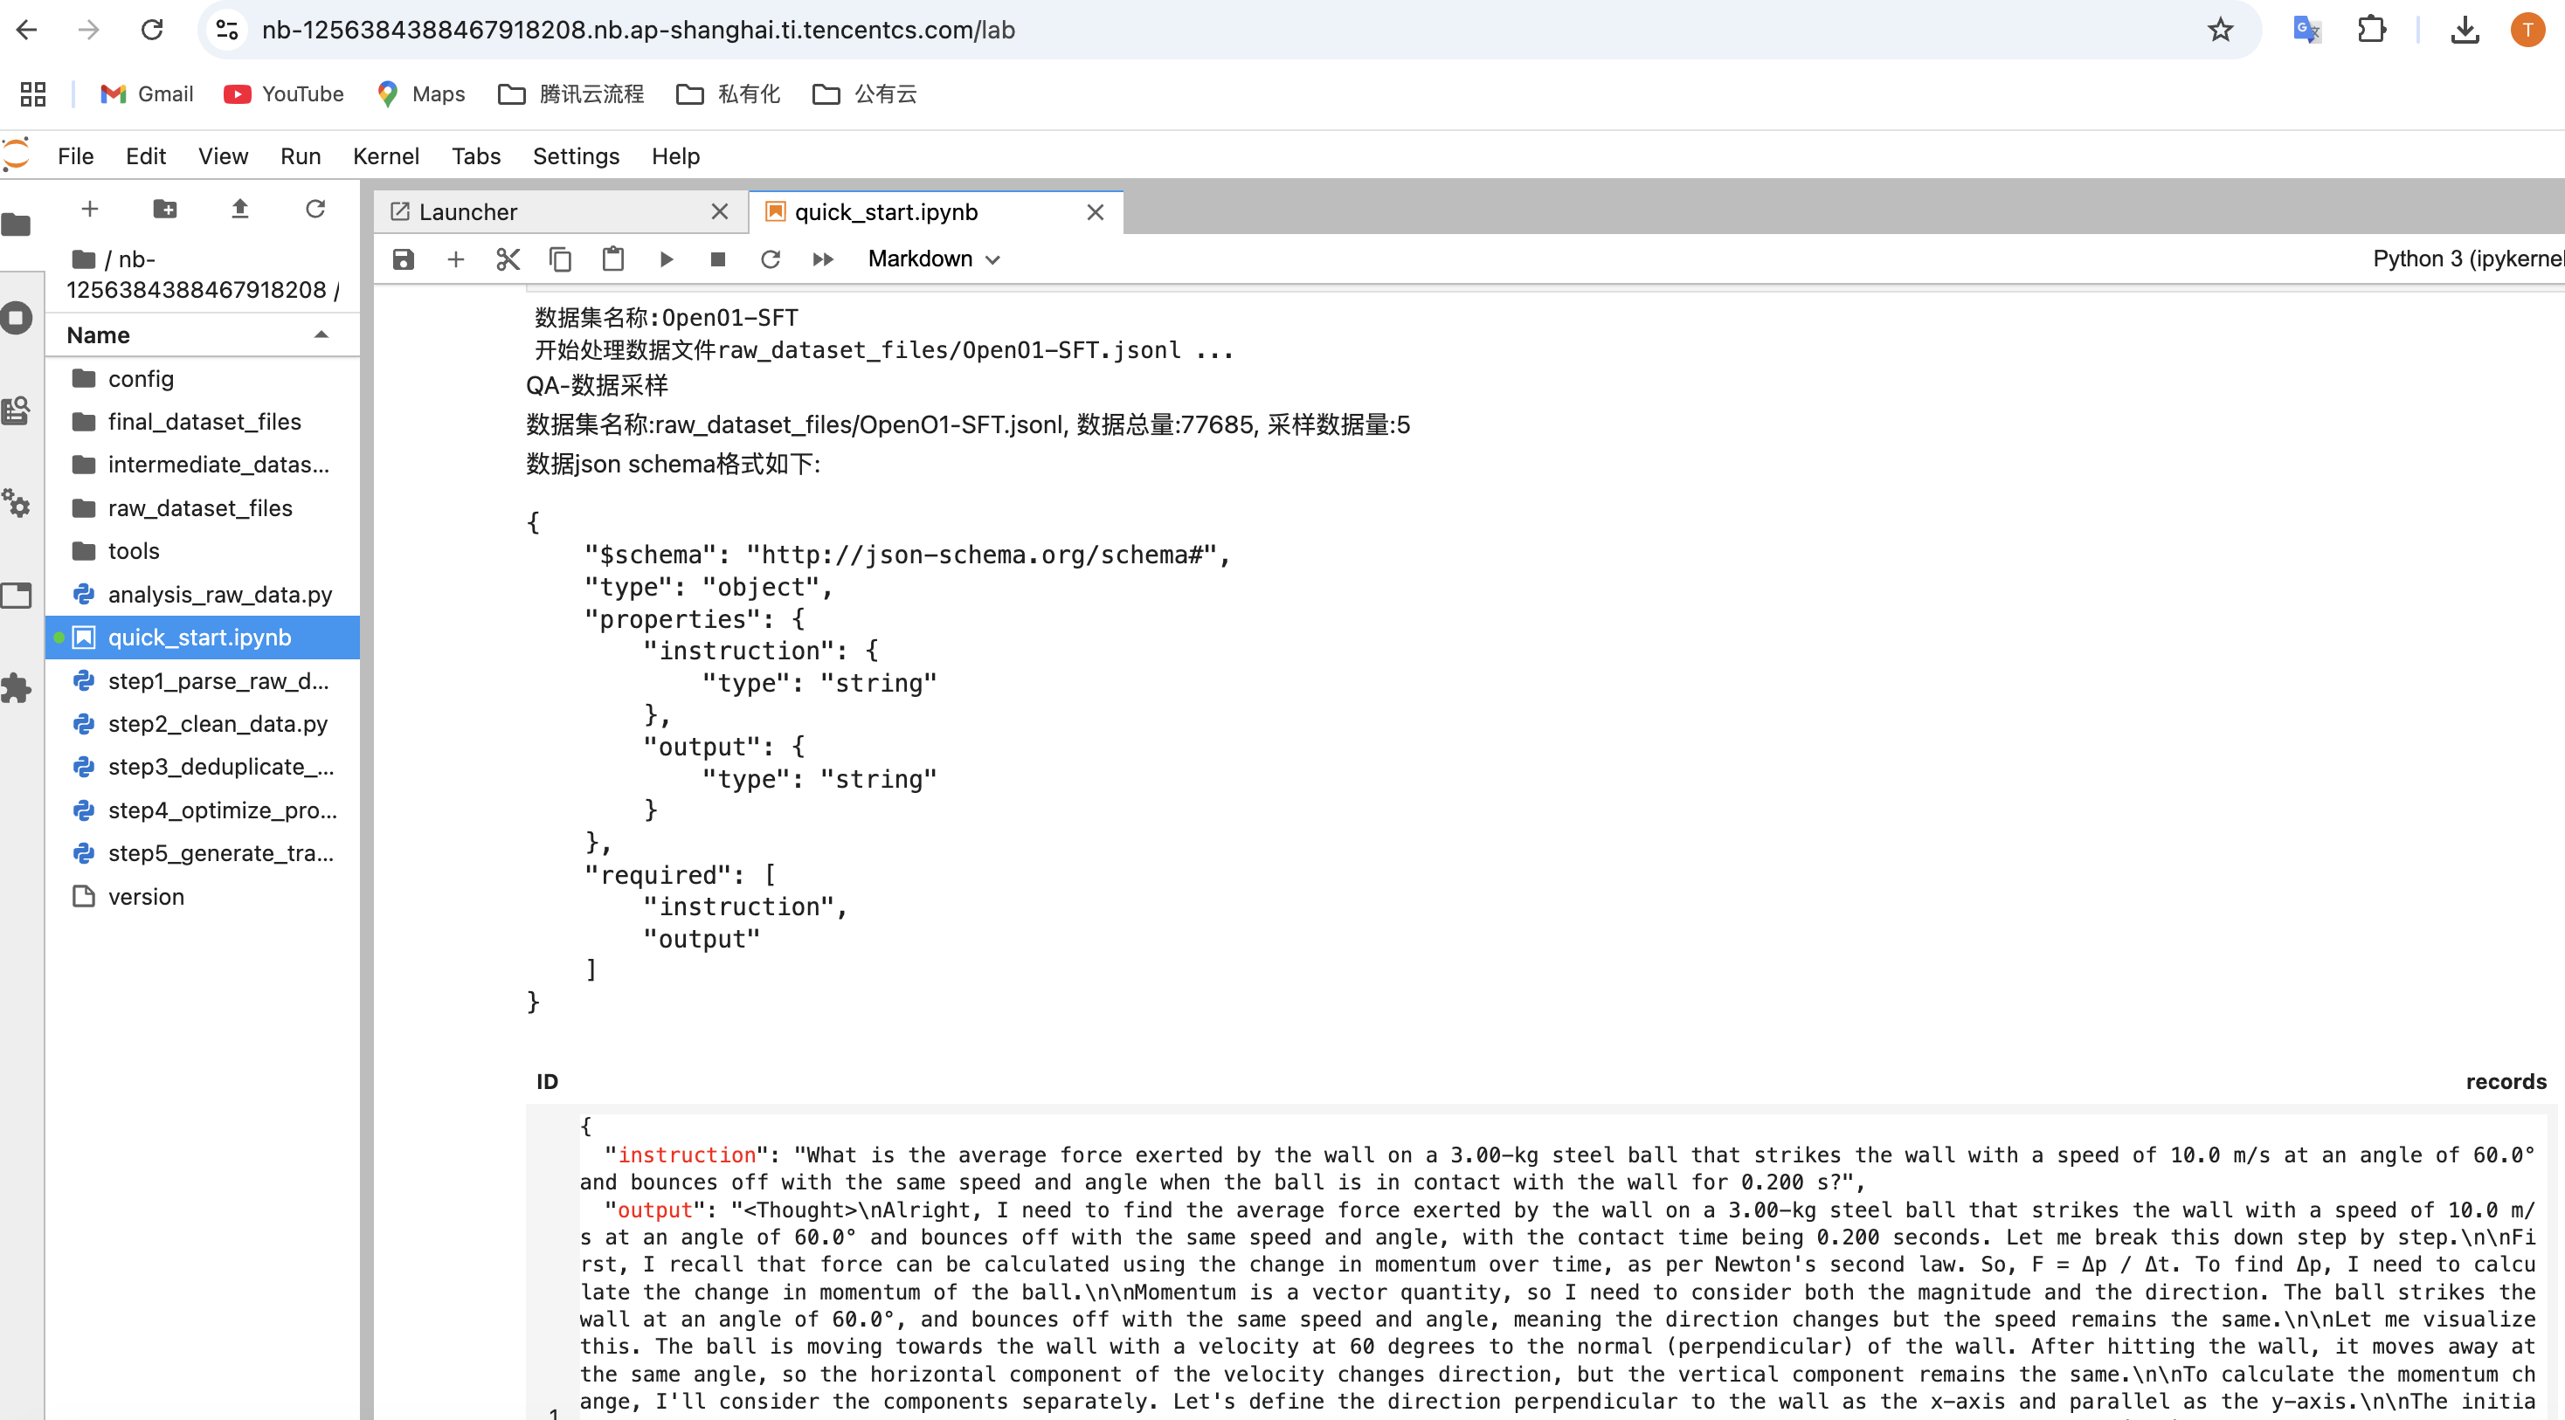The width and height of the screenshot is (2565, 1420).
Task: Open the 腾讯云流程 bookmark folder
Action: pos(570,93)
